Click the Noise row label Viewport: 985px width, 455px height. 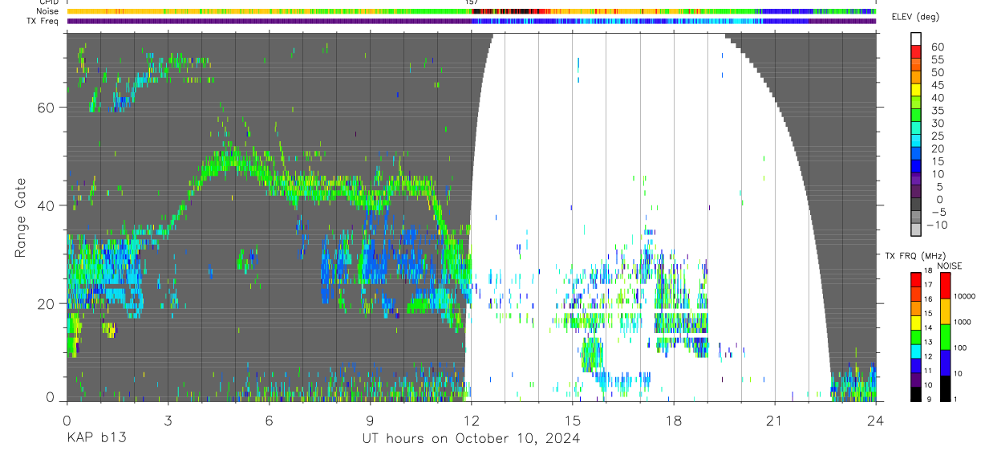click(x=48, y=11)
